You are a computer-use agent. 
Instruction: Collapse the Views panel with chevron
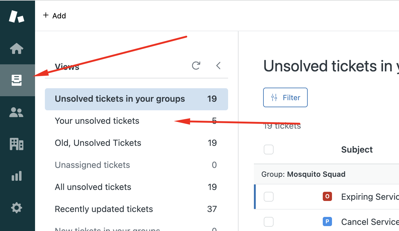pos(218,66)
